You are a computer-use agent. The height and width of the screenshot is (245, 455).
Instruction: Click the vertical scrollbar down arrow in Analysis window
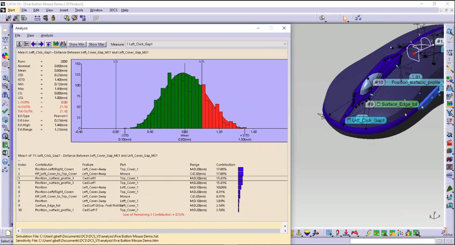point(285,226)
